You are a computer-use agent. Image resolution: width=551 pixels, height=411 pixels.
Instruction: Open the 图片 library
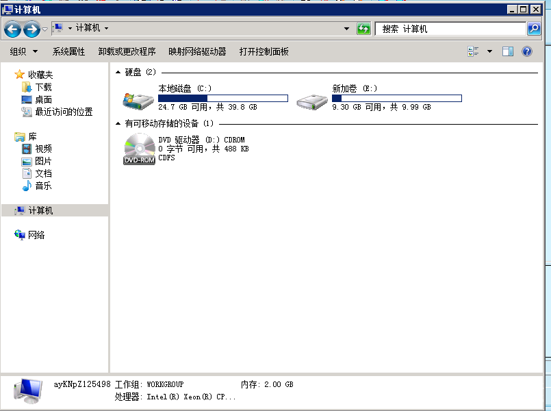(44, 162)
